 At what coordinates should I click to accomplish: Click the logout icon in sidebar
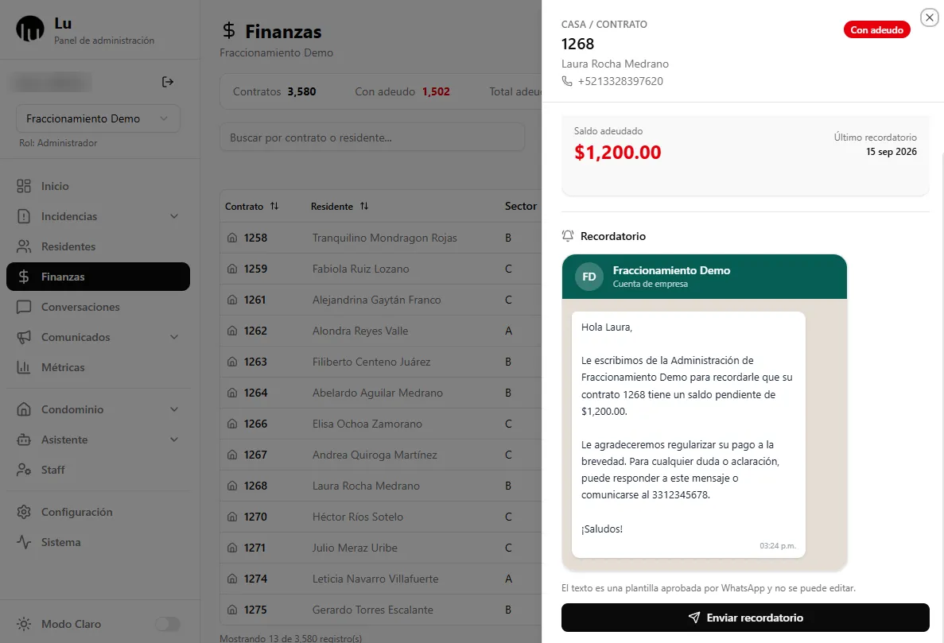tap(168, 82)
